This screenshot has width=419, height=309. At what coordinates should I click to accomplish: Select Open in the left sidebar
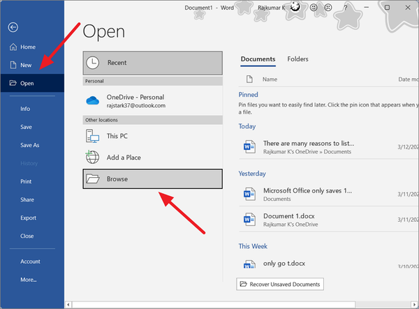point(32,83)
